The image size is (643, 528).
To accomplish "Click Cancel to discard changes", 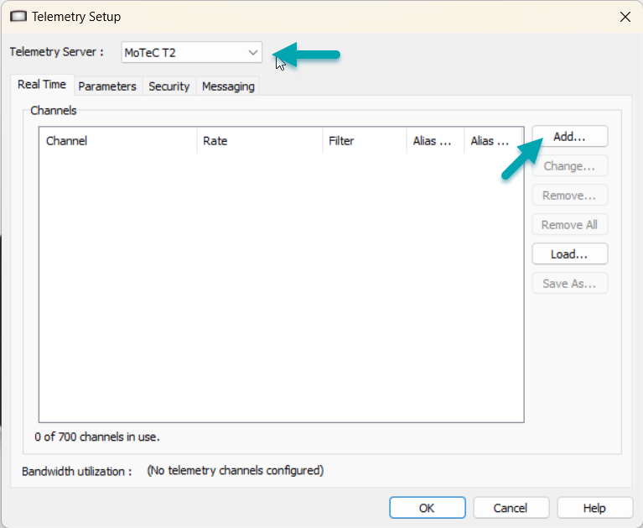I will pos(511,508).
